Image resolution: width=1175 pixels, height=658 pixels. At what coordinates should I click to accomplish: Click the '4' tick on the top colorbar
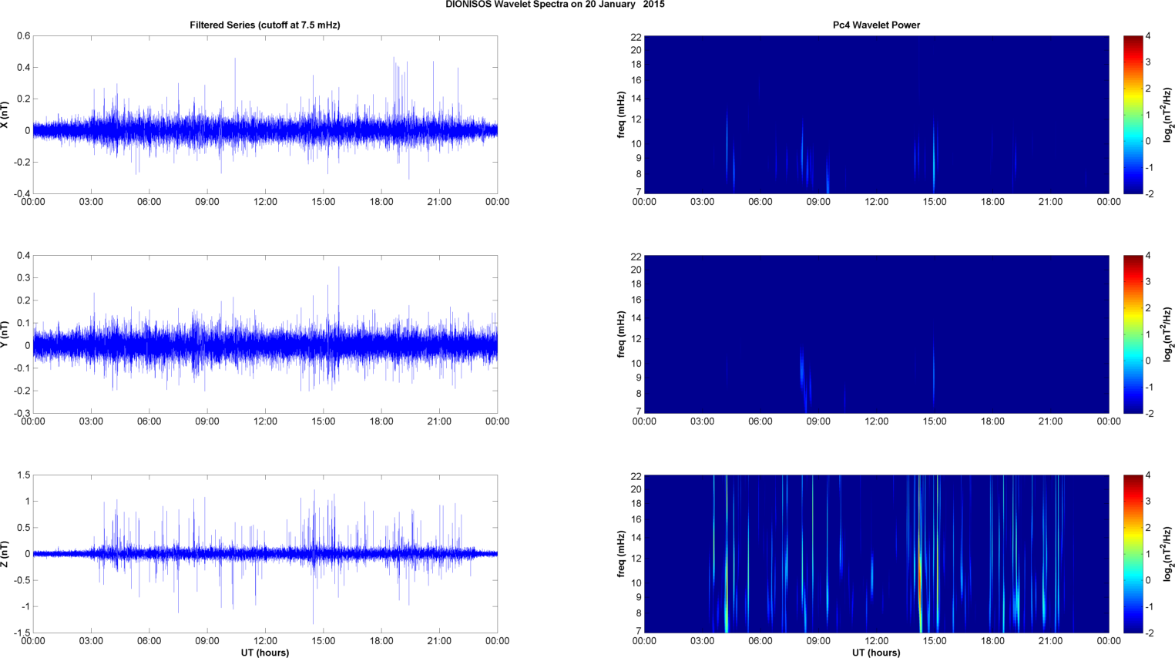(x=1148, y=36)
